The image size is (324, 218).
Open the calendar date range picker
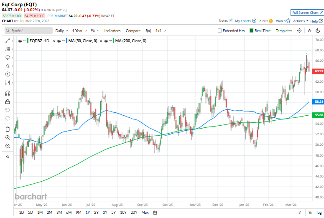coord(155,213)
